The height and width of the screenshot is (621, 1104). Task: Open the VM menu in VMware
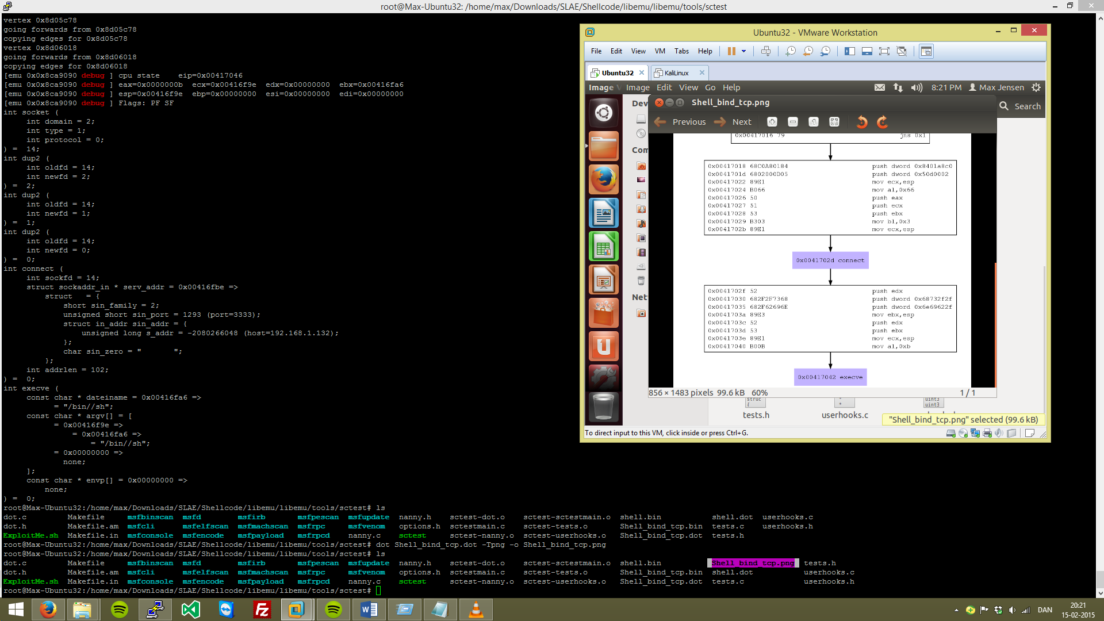[660, 51]
